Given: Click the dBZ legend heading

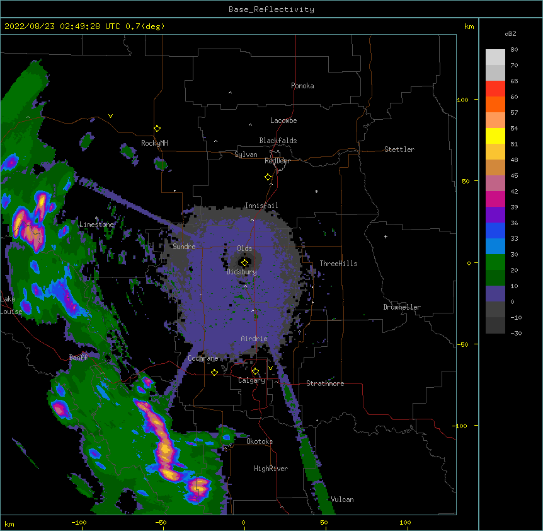Looking at the screenshot, I should click(510, 33).
